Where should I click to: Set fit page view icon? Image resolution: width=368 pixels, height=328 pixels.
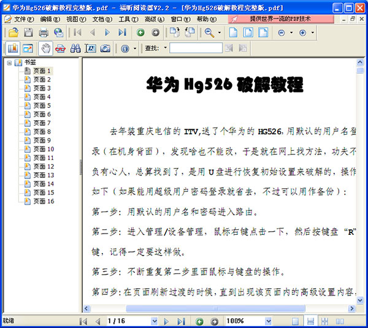click(248, 32)
